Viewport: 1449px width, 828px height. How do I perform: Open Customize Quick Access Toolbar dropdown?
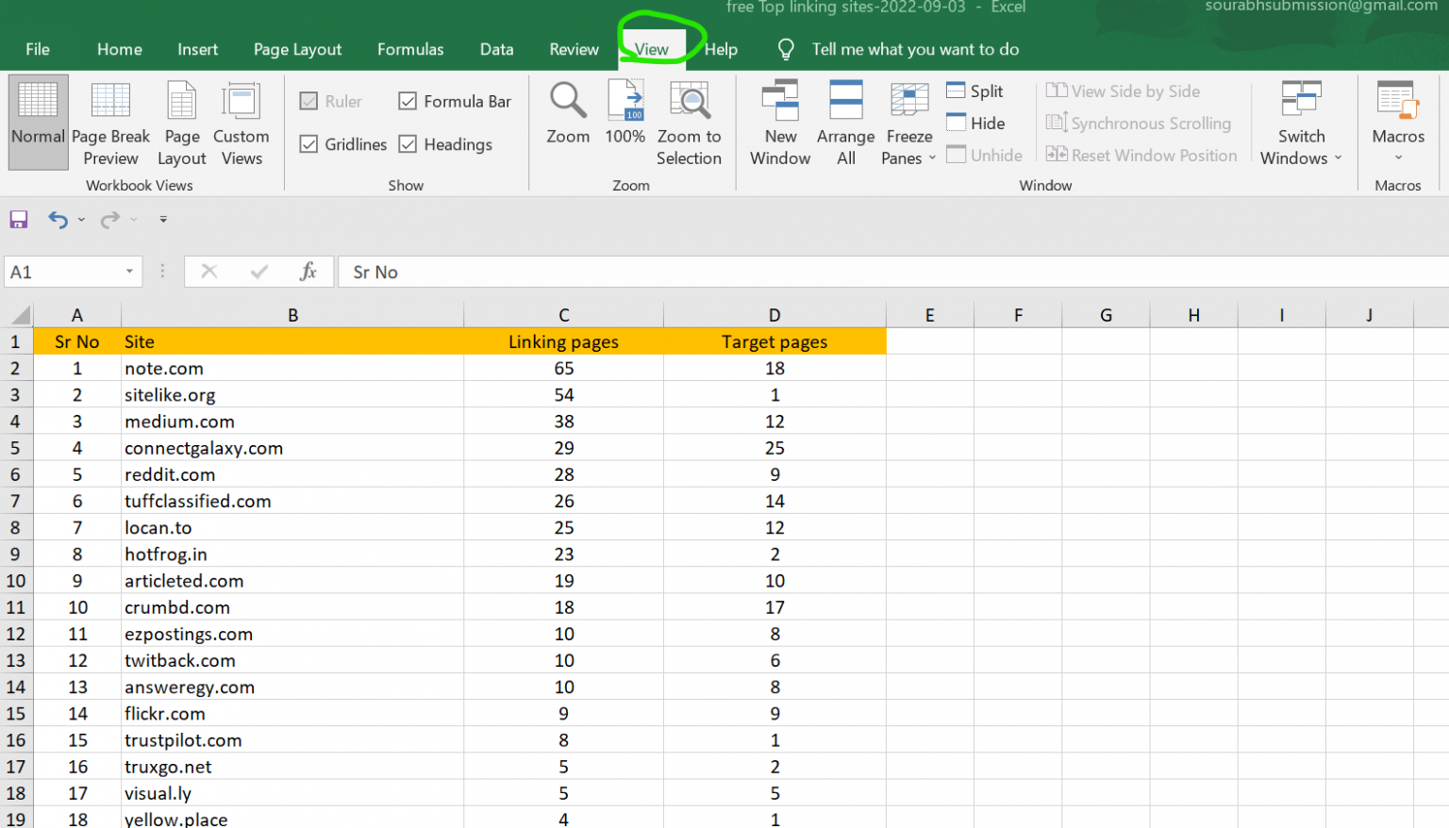163,220
